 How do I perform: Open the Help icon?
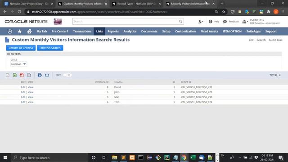211,22
